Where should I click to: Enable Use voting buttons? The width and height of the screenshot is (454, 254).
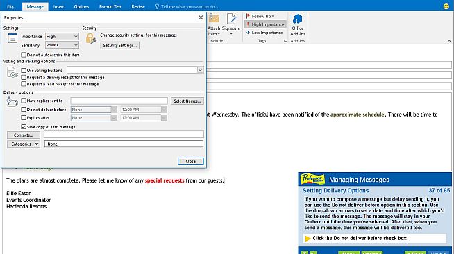[x=24, y=70]
